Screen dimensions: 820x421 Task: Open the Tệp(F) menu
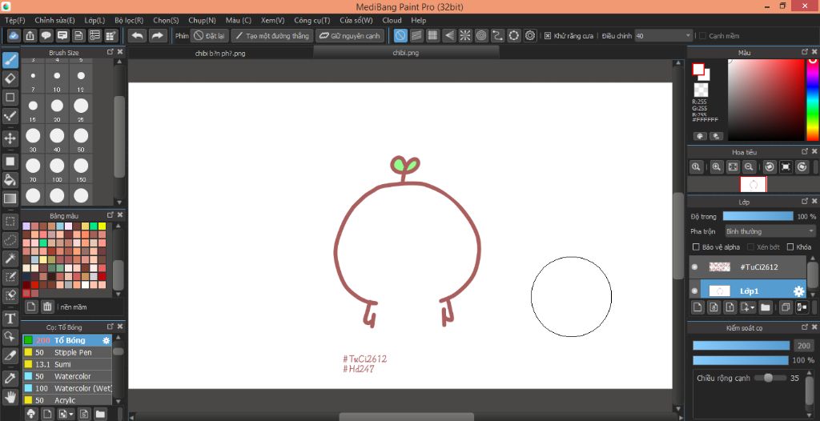(15, 20)
